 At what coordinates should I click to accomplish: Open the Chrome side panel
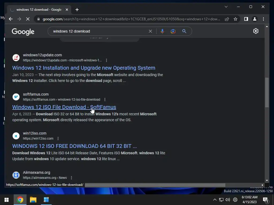[246, 19]
